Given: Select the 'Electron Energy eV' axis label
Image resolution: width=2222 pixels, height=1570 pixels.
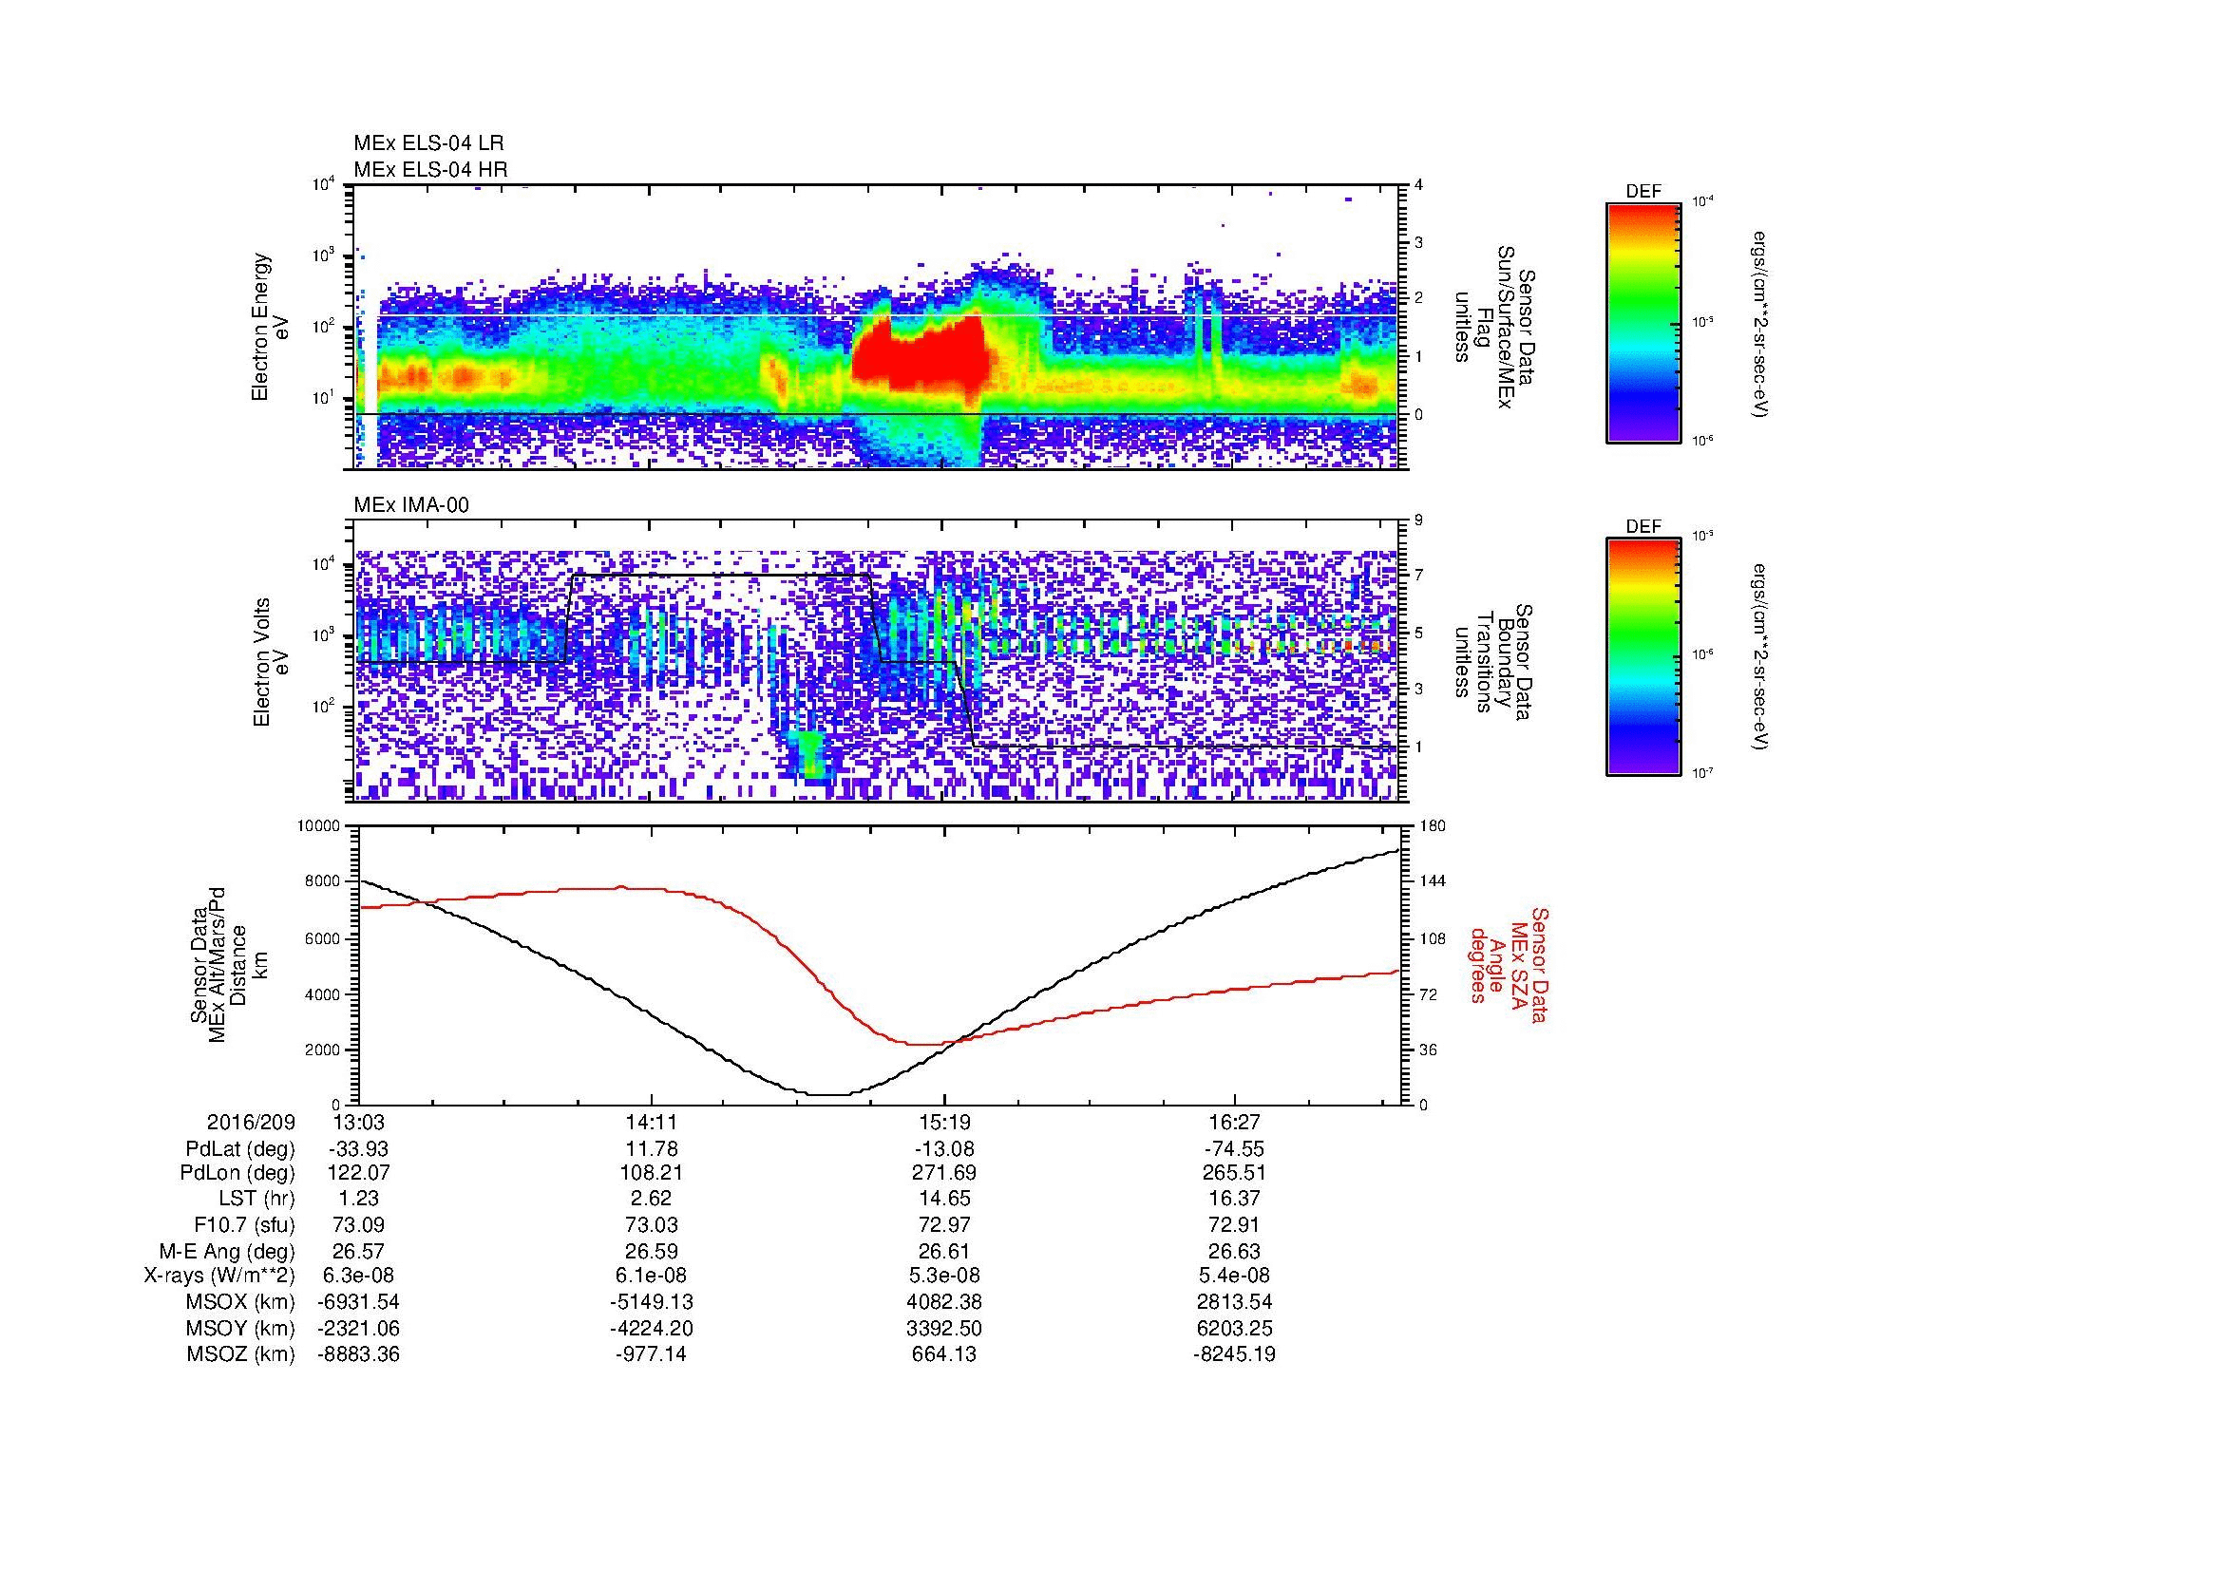Looking at the screenshot, I should tap(270, 327).
